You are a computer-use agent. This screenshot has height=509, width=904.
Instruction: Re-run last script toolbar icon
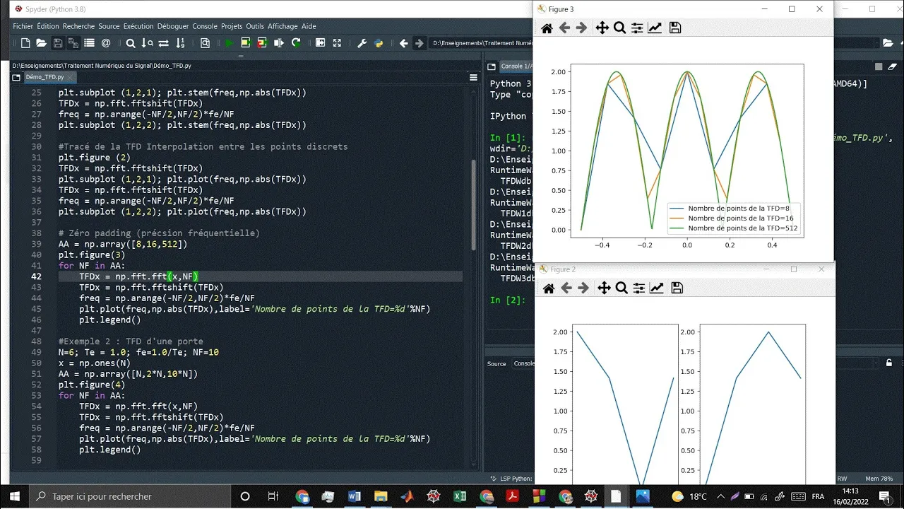[x=296, y=43]
